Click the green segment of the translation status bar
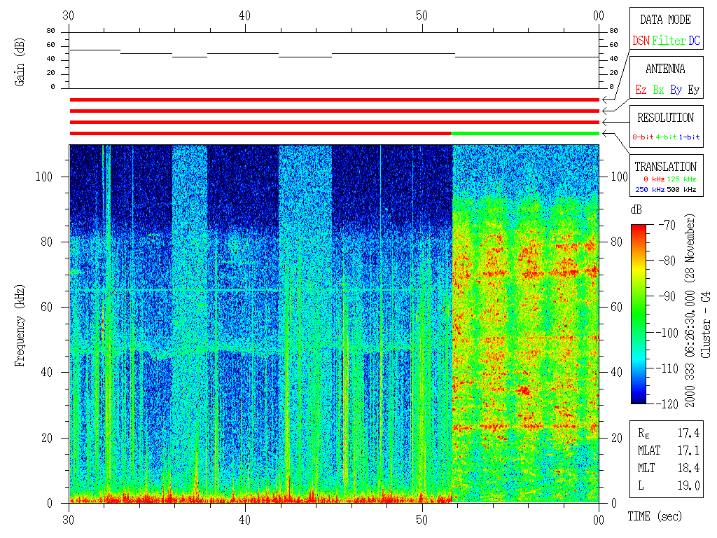 click(525, 133)
